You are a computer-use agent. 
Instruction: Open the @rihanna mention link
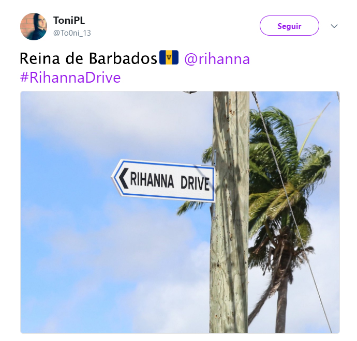point(217,59)
